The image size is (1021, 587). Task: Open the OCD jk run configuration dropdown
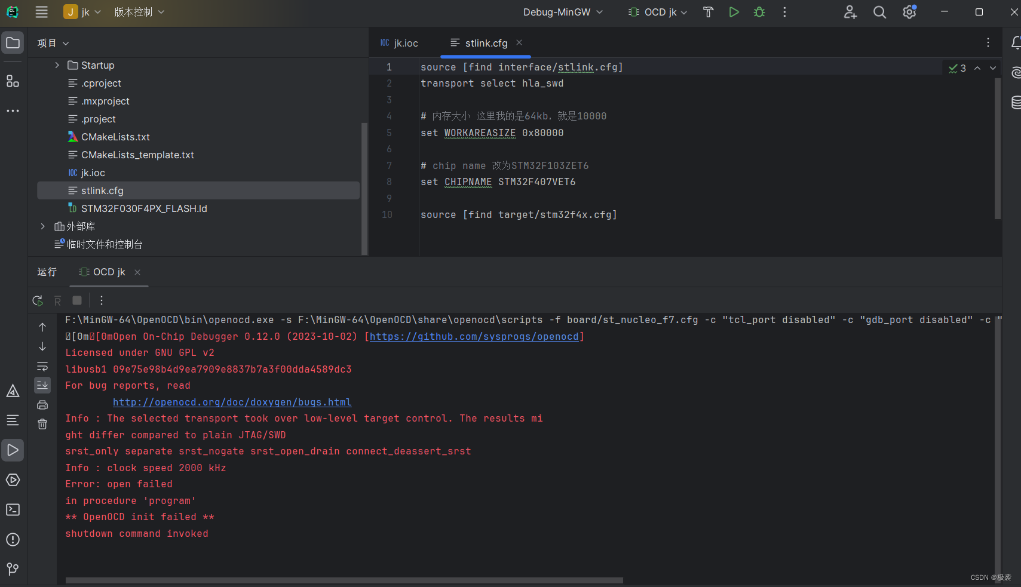pyautogui.click(x=658, y=12)
